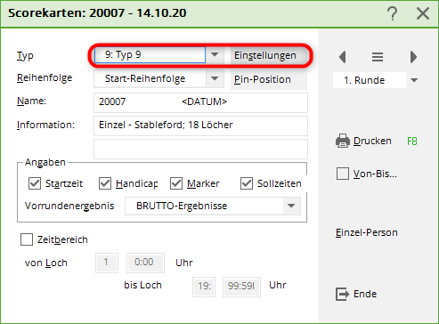The height and width of the screenshot is (324, 439).
Task: Toggle the Startzeit checkbox
Action: [x=35, y=183]
